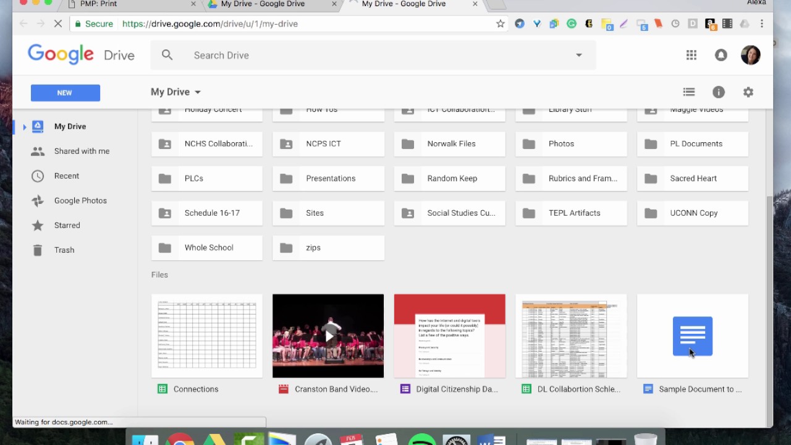The image size is (791, 445).
Task: Click the Spotify icon in the Dock
Action: [x=422, y=439]
